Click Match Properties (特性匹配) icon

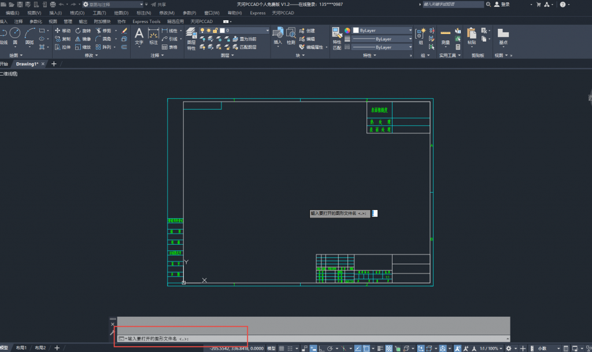tap(337, 39)
